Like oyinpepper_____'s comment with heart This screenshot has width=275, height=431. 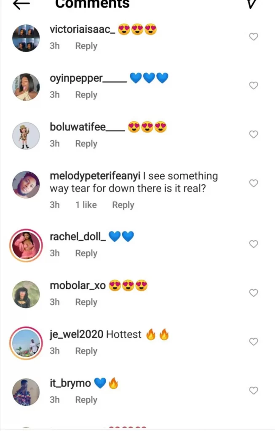tap(254, 86)
